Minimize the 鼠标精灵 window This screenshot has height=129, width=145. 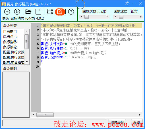tap(134, 4)
